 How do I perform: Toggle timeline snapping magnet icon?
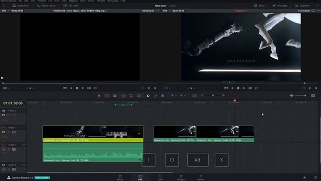148,96
